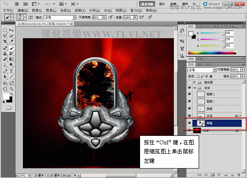Launch Adobe Bridge from top bar

[17, 4]
